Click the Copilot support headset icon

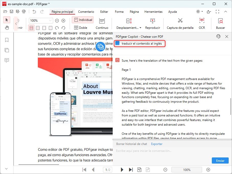click(x=218, y=36)
